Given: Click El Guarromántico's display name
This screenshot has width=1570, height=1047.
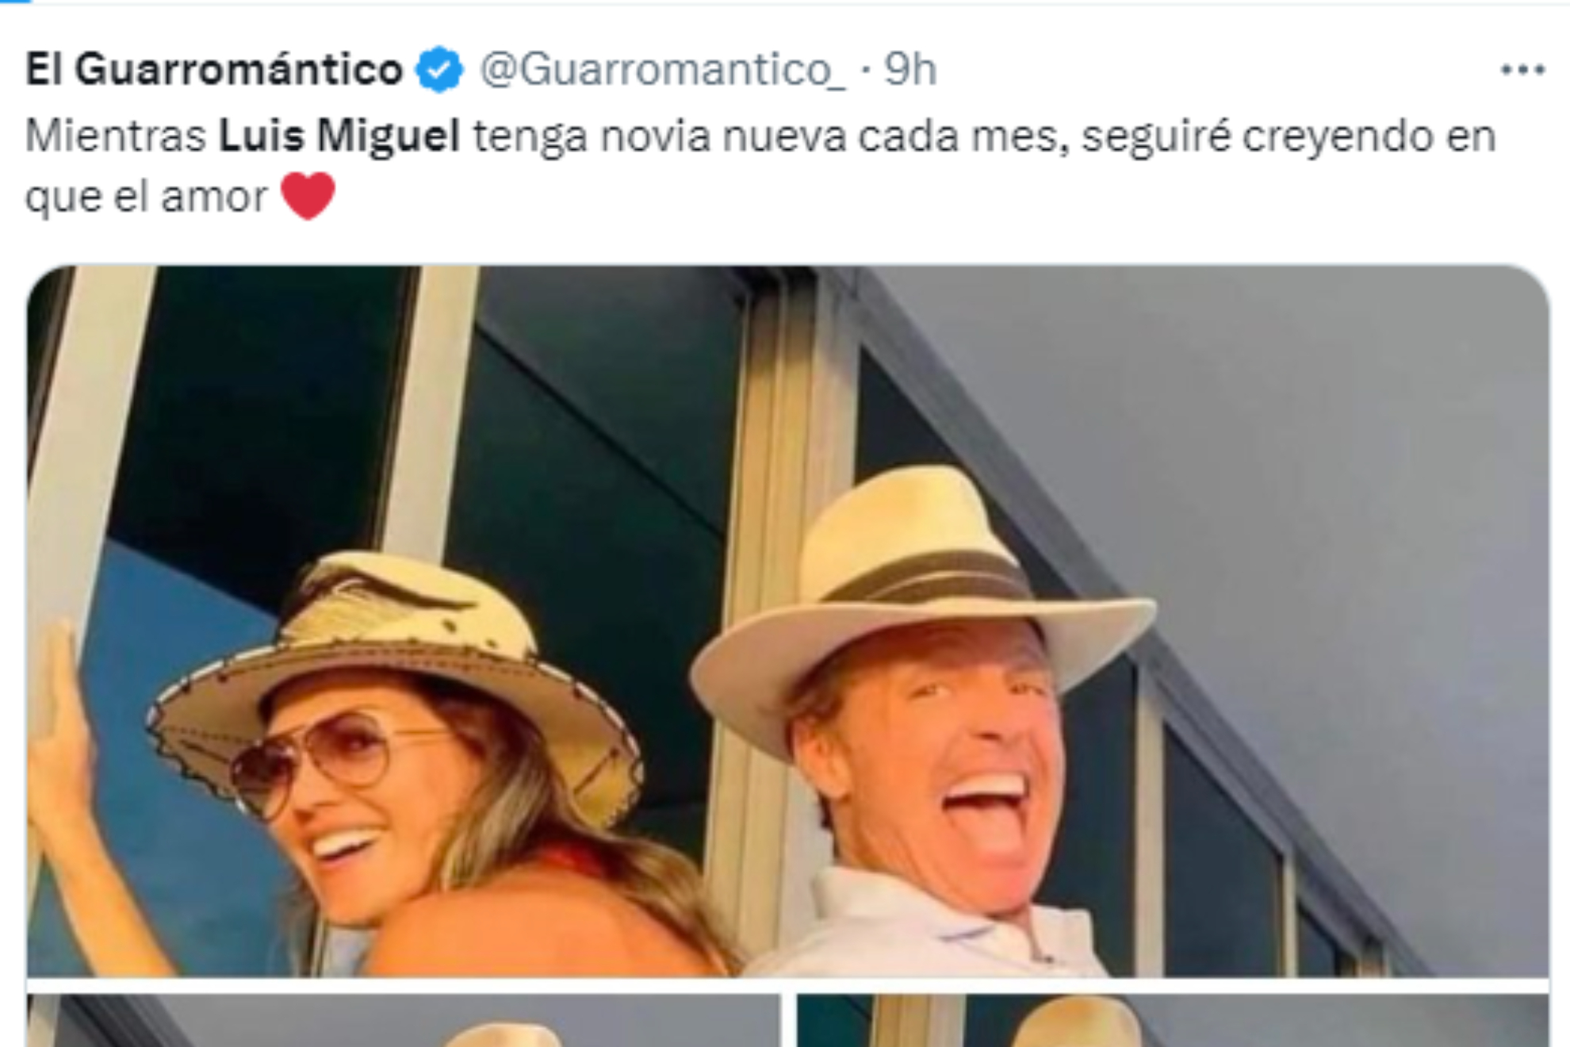Looking at the screenshot, I should point(210,71).
